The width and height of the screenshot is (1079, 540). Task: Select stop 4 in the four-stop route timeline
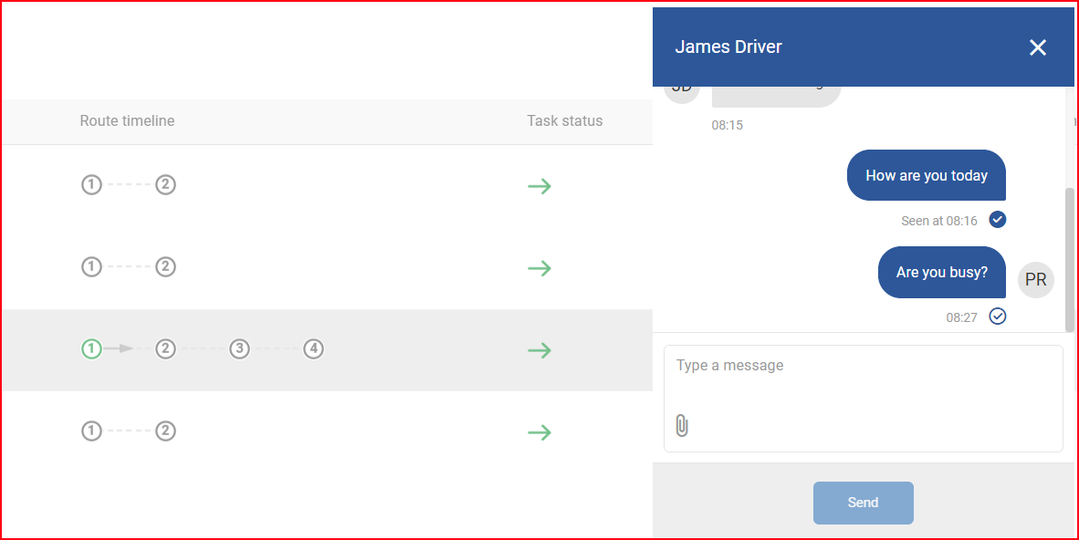313,348
